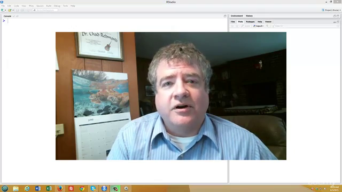Expand the new file dropdown arrow
342x192 pixels.
[x=5, y=10]
